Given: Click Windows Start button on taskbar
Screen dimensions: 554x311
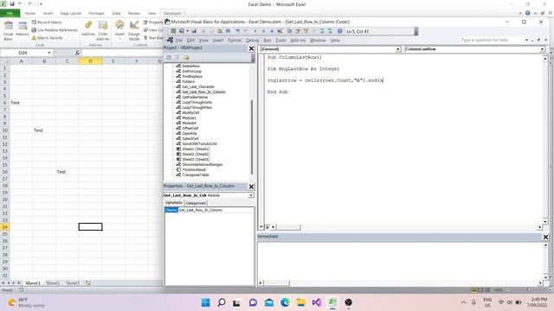Looking at the screenshot, I should (206, 302).
